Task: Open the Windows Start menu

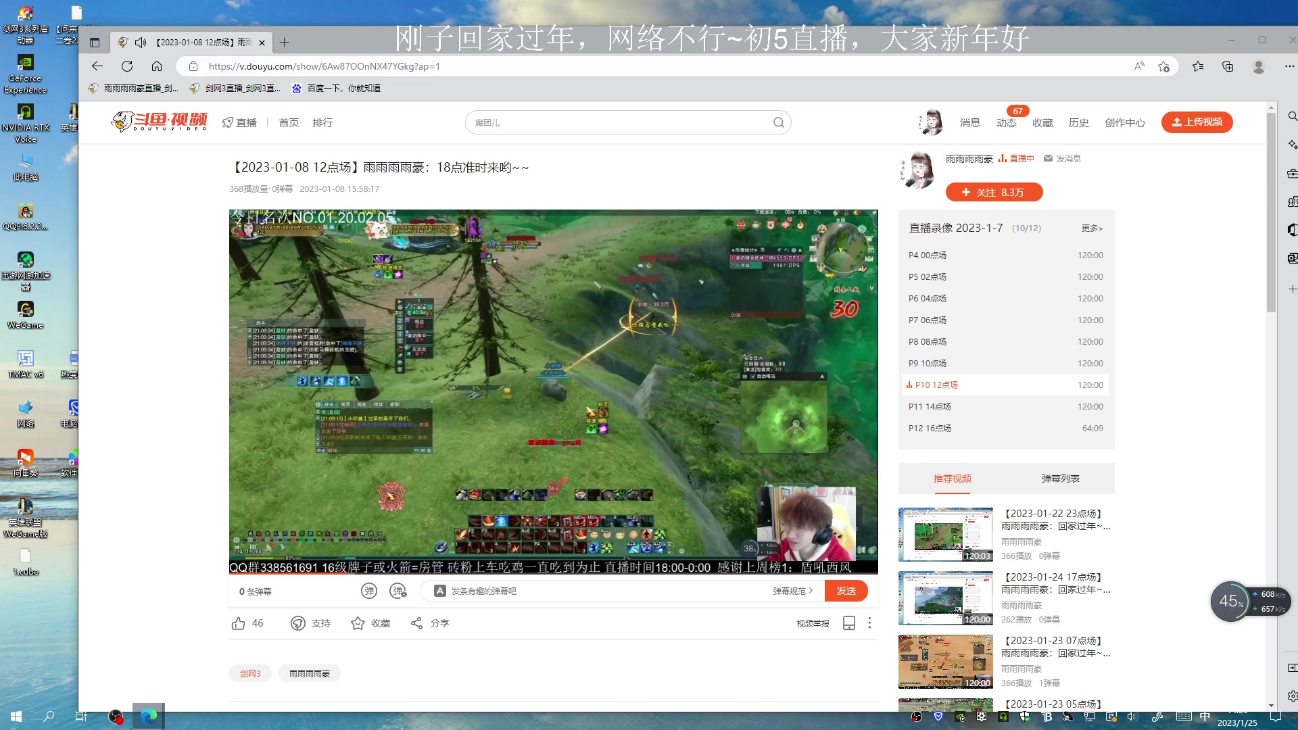Action: click(16, 716)
